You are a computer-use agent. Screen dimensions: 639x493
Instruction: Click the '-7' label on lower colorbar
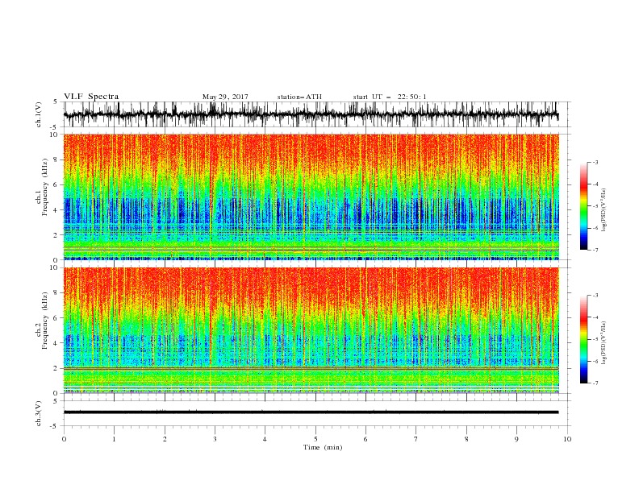595,383
